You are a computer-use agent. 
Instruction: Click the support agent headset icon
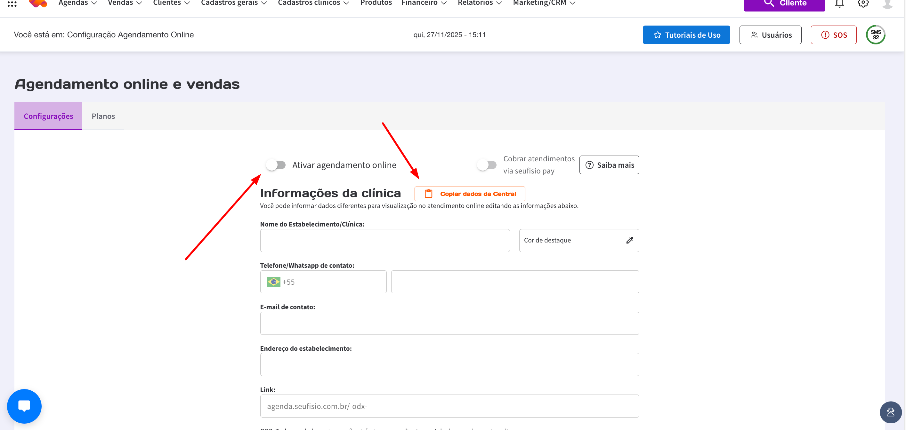pos(890,412)
